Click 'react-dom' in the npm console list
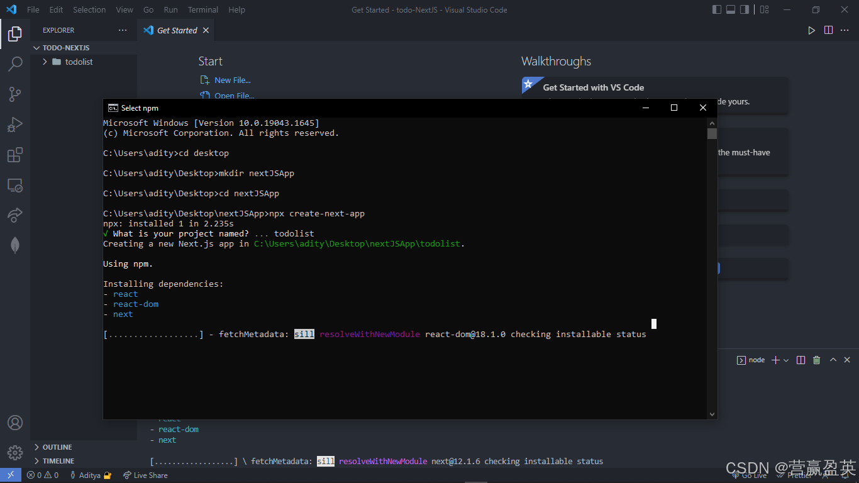 (136, 304)
